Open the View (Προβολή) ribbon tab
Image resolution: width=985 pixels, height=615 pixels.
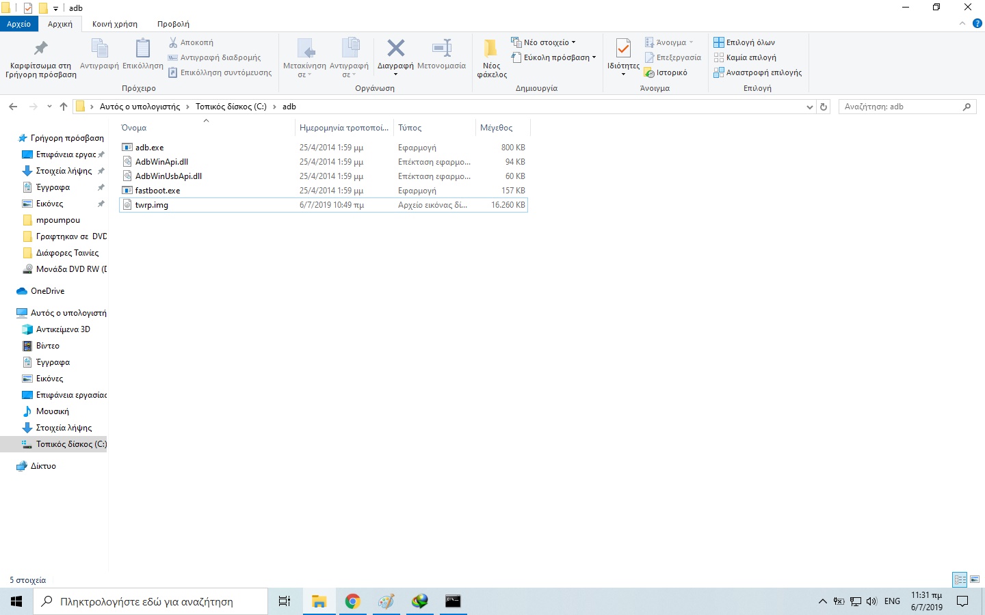(x=173, y=24)
